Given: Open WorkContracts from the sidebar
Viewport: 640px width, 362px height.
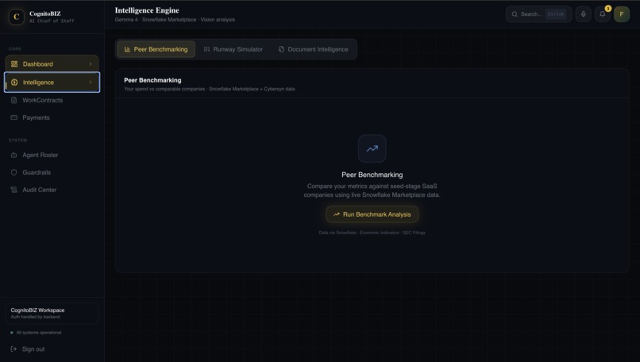Looking at the screenshot, I should (52, 100).
